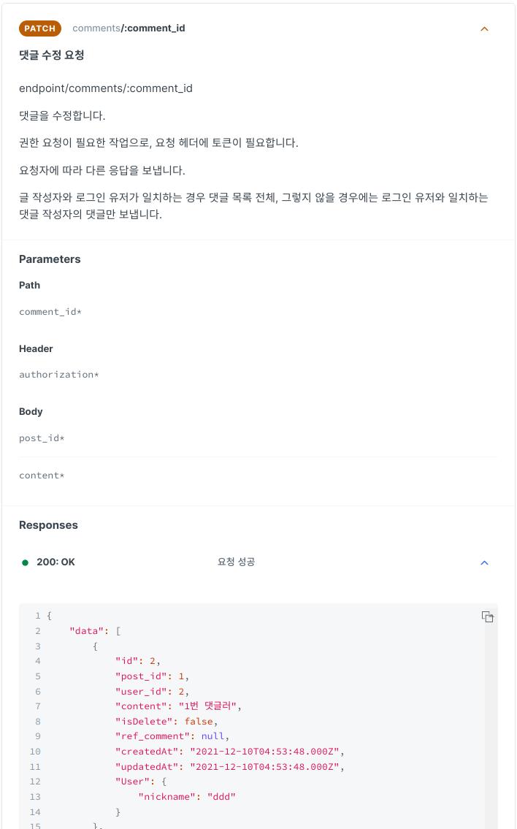Click the Parameters section header
Screen dimensions: 517x829
point(50,259)
